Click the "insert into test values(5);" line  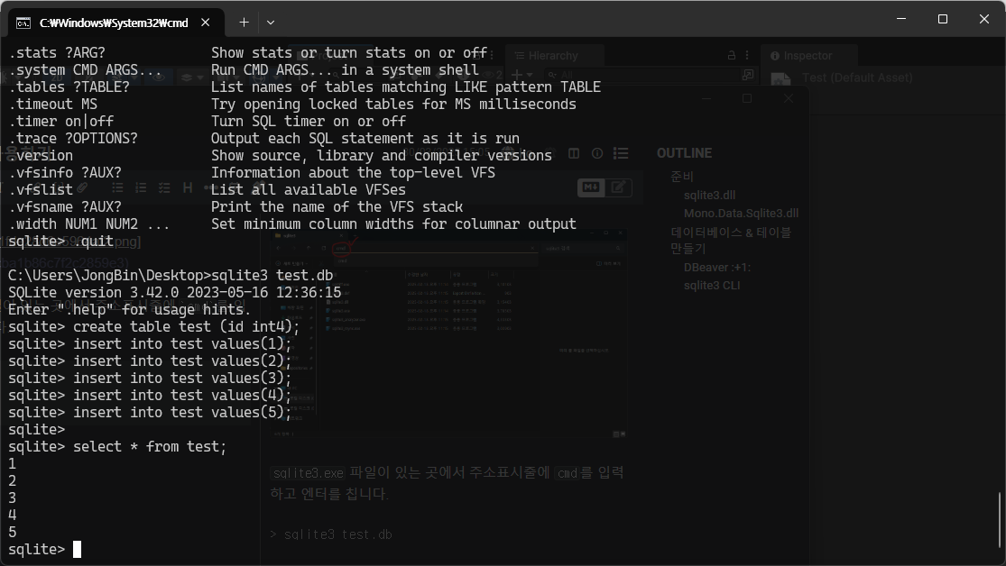150,413
